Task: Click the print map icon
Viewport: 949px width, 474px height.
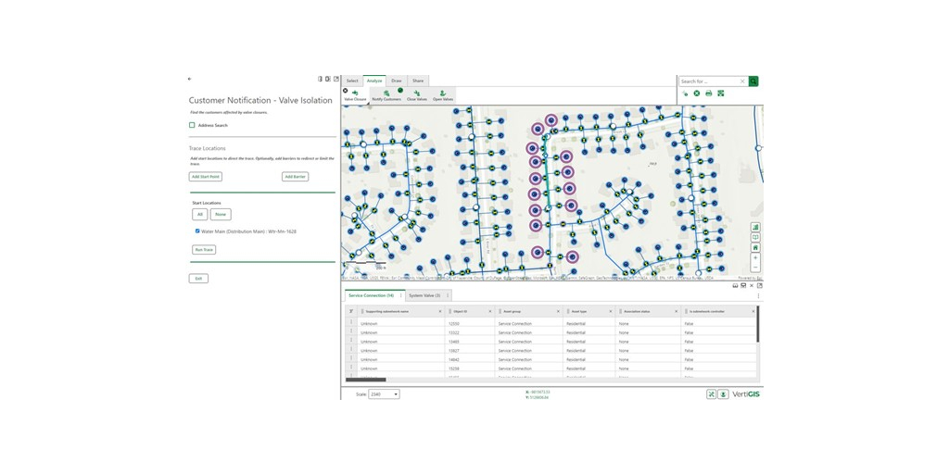Action: pyautogui.click(x=709, y=94)
